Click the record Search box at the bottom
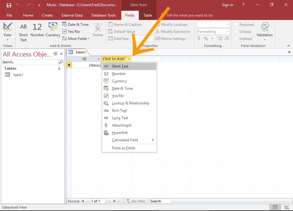 pos(160,201)
